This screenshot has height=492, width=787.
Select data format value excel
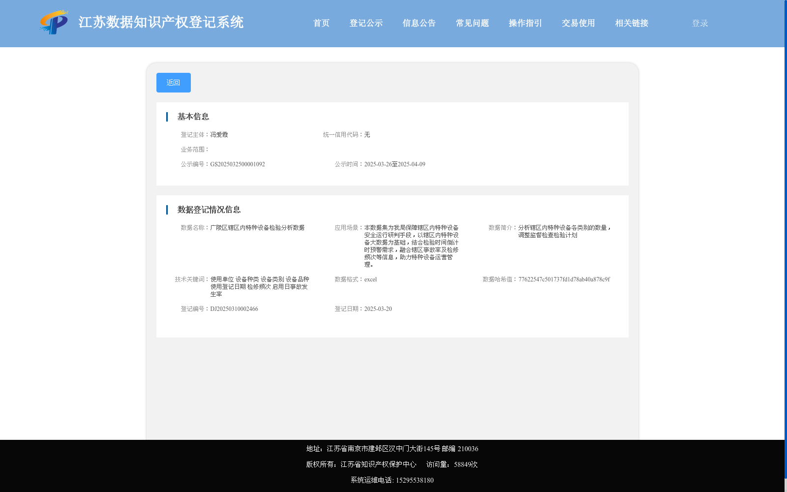[x=370, y=279]
